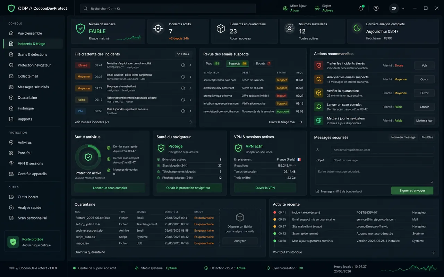Click the Rechercher search box
The image size is (444, 277).
coord(168,8)
